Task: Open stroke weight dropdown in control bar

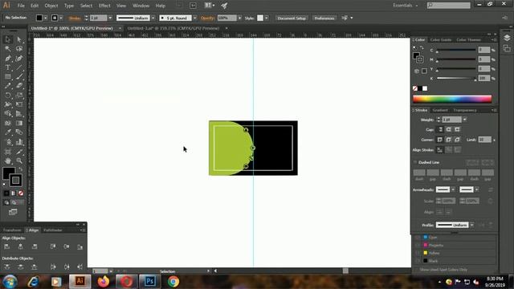Action: [111, 18]
